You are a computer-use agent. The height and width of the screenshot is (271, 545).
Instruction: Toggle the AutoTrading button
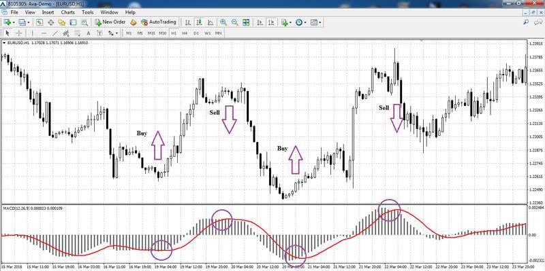tap(159, 22)
